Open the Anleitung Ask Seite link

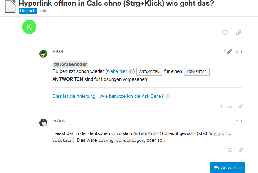[108, 96]
